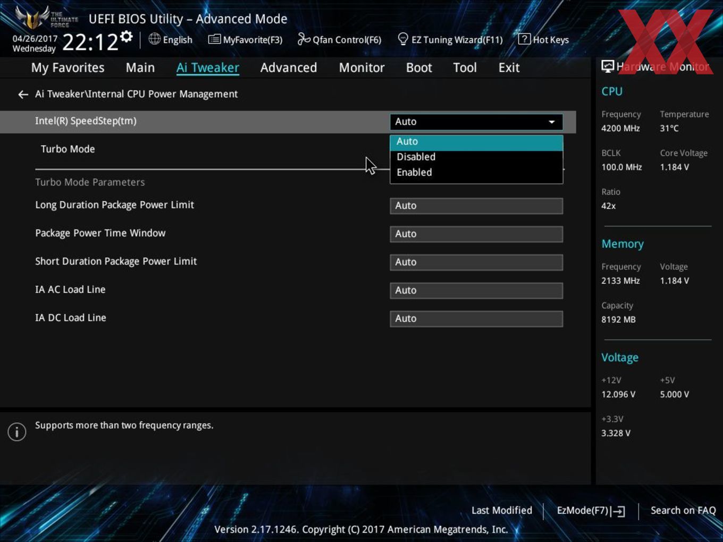Click the IA AC Load Line label

[x=70, y=290]
